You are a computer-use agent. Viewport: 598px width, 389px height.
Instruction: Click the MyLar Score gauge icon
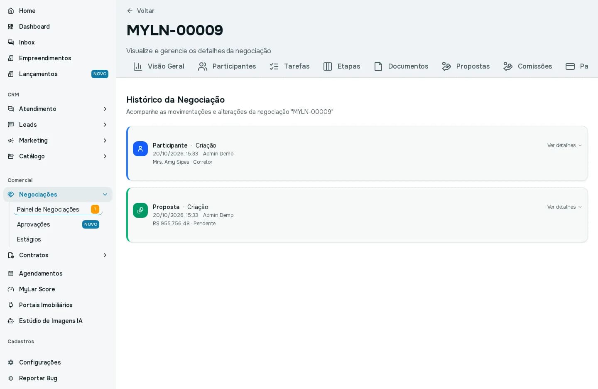pos(11,289)
